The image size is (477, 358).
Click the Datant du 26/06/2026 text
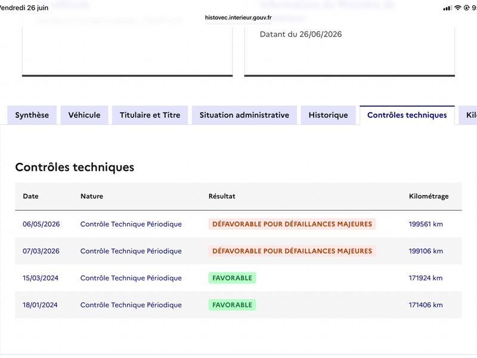pos(301,34)
